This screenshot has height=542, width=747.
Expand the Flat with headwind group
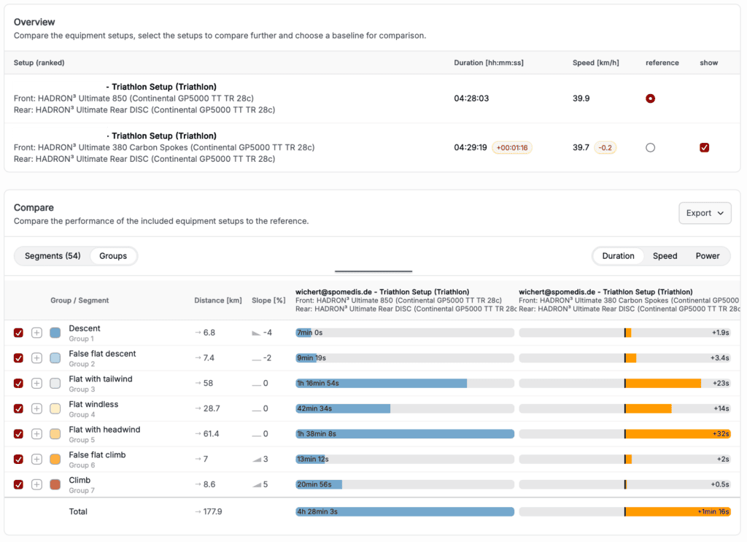[36, 434]
